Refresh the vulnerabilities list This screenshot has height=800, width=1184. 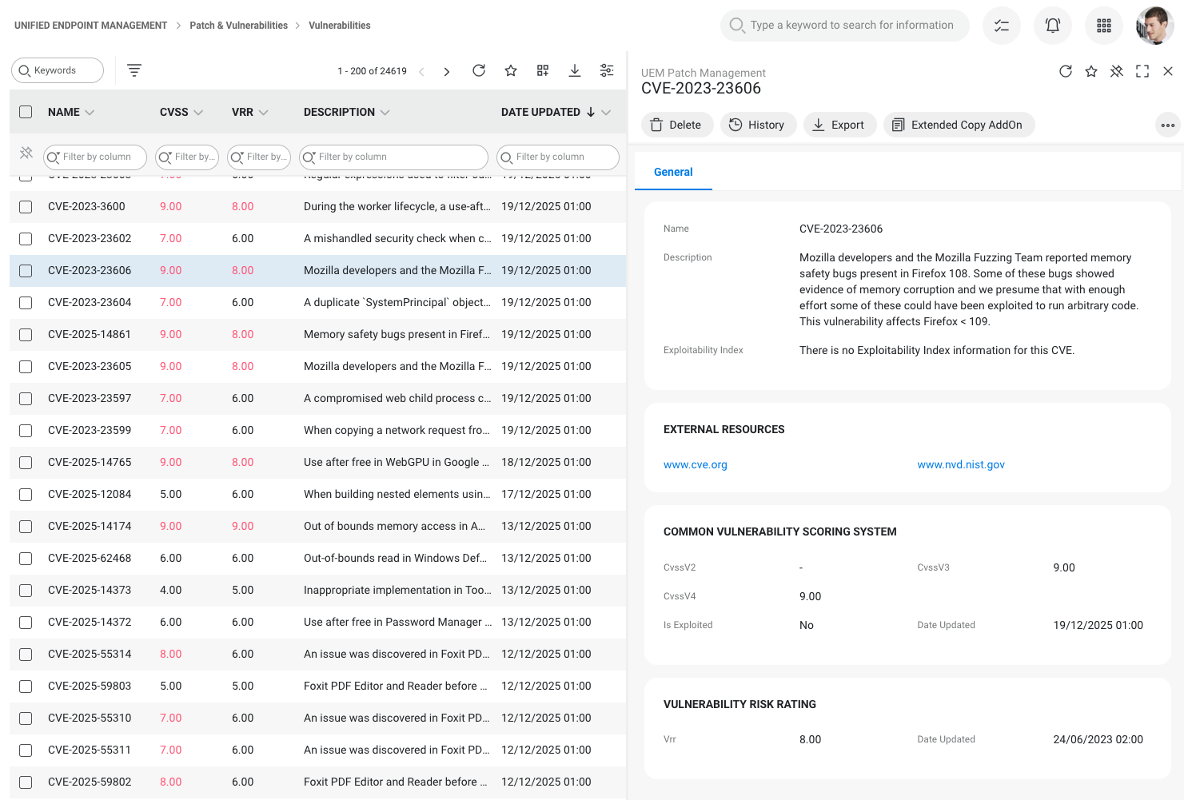pos(479,70)
